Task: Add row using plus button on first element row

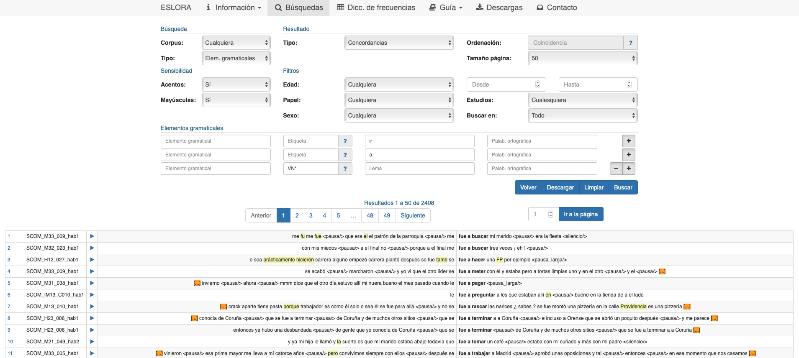Action: tap(629, 141)
